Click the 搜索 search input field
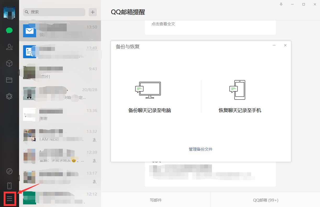The height and width of the screenshot is (207, 320). (x=54, y=12)
